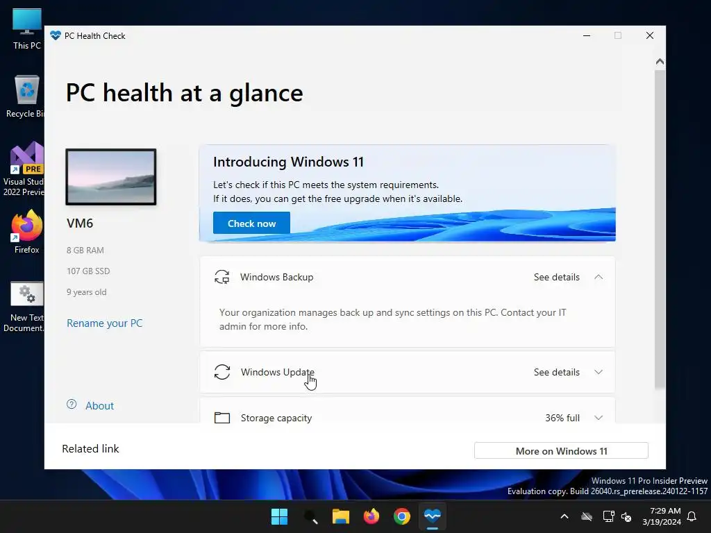
Task: Click the 36% full storage value
Action: click(562, 418)
